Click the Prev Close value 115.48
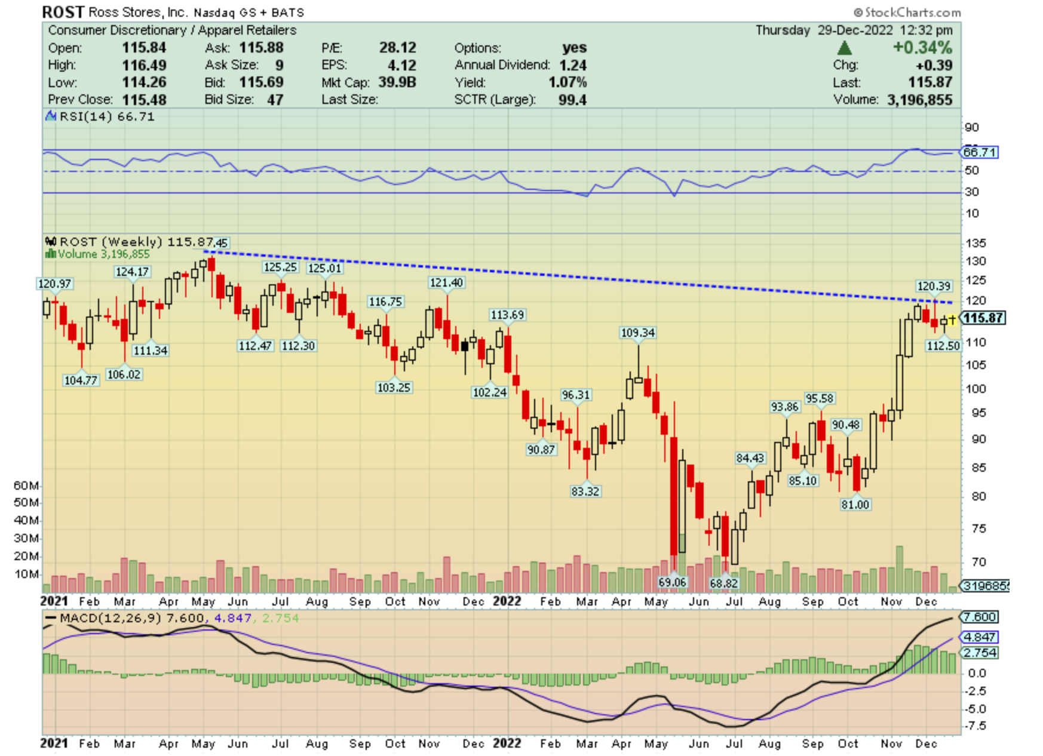The height and width of the screenshot is (756, 1043). tap(144, 100)
